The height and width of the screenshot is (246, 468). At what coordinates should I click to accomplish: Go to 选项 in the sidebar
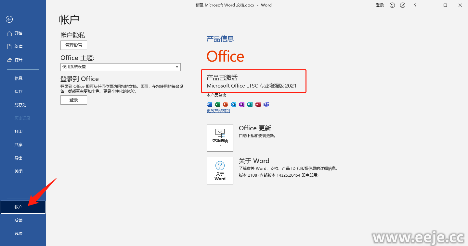pyautogui.click(x=19, y=234)
